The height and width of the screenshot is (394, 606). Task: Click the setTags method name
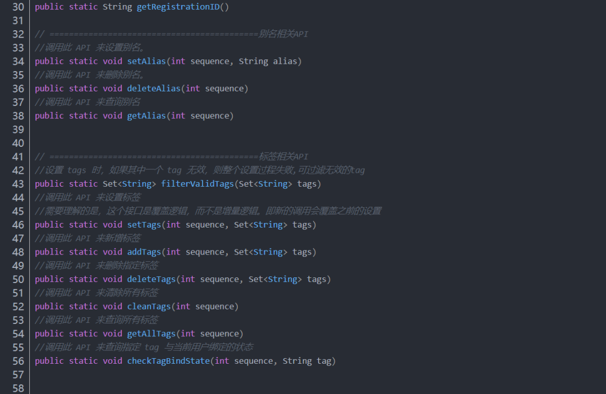pyautogui.click(x=144, y=225)
